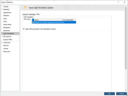Screen dimensions: 128x96
Task: Select Customize in the sidebar
Action: coord(7,42)
